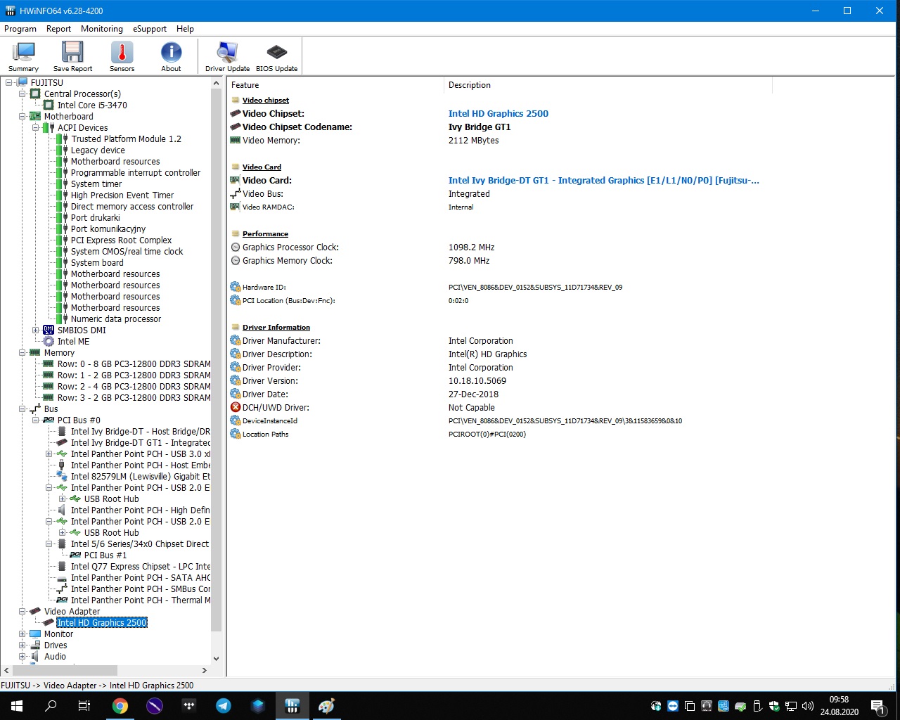The height and width of the screenshot is (720, 900).
Task: Click the About info icon
Action: coord(171,56)
